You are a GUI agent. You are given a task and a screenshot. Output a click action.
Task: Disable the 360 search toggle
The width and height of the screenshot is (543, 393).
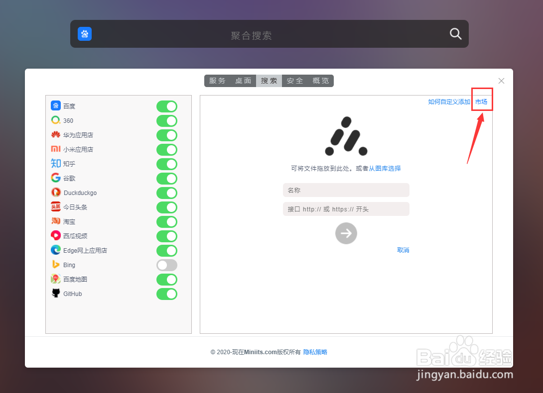click(167, 121)
